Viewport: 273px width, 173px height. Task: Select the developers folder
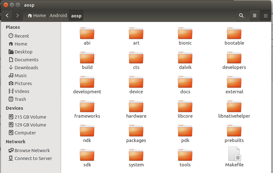tap(234, 61)
